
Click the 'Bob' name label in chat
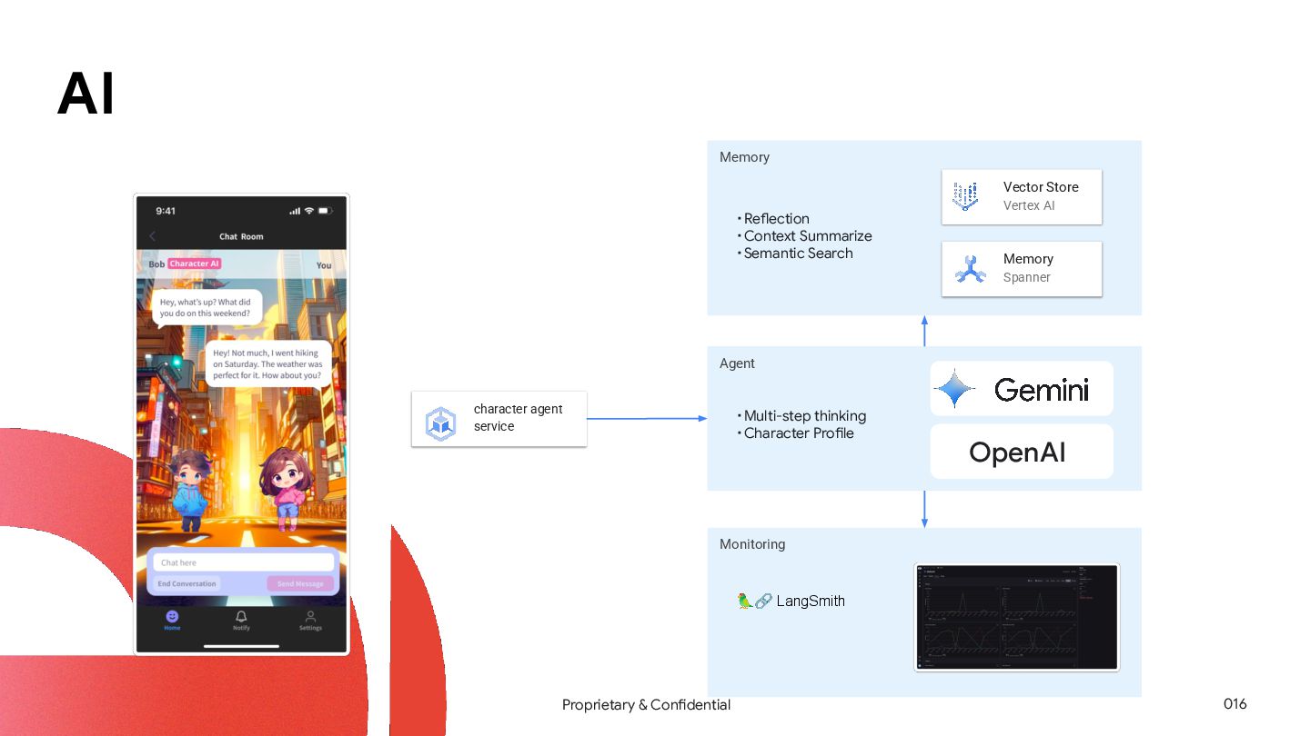pyautogui.click(x=157, y=264)
